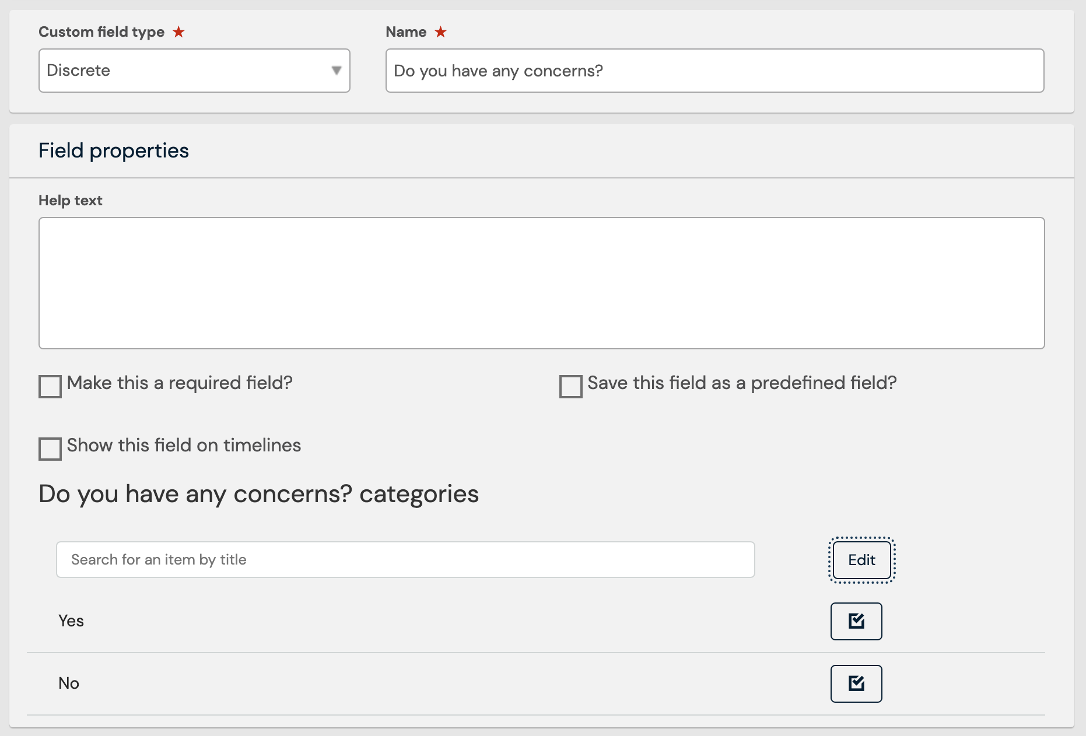Toggle Show this field on timelines checkbox

(50, 449)
